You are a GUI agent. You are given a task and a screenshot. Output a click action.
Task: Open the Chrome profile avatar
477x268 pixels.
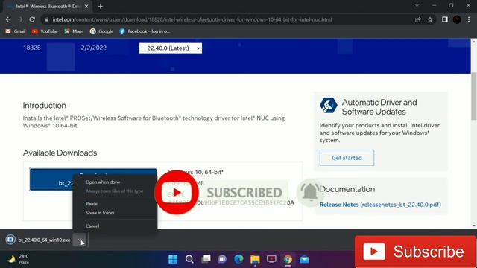pyautogui.click(x=457, y=19)
